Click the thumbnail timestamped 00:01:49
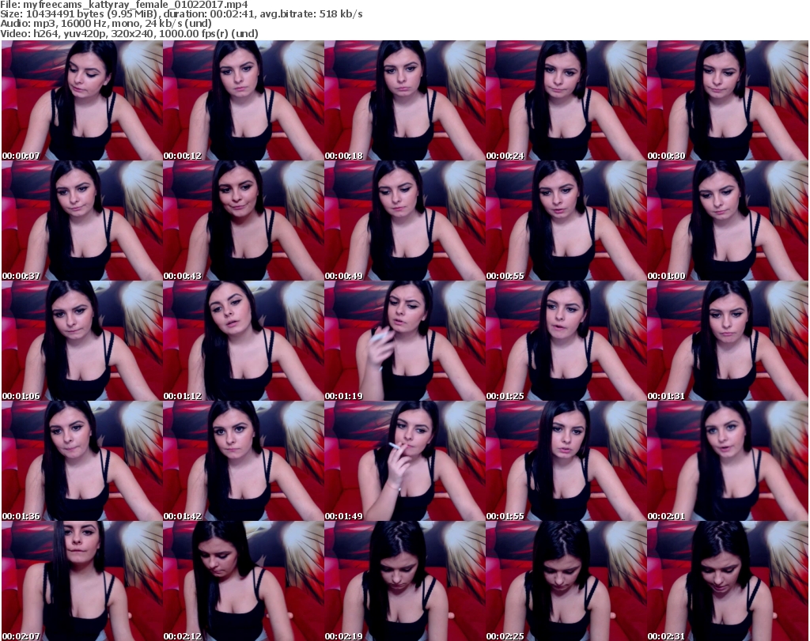Viewport: 810px width, 641px height. click(404, 461)
